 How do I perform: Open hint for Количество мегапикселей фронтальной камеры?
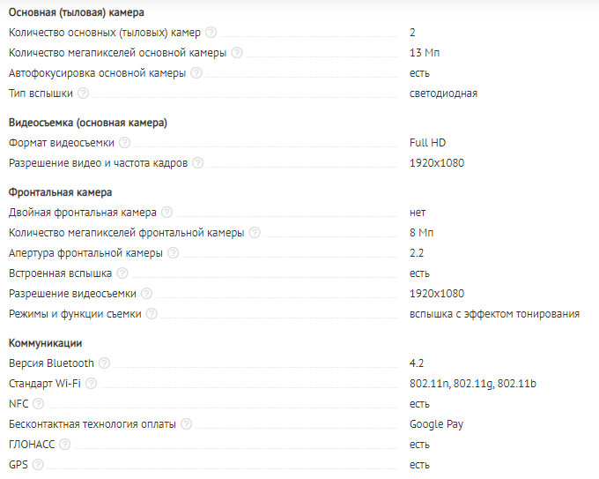tap(255, 233)
